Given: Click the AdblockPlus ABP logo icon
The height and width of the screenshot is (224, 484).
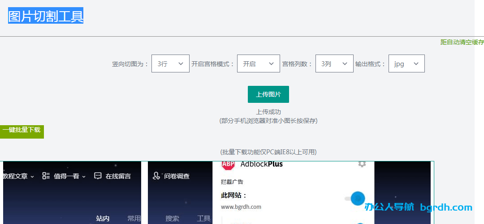Looking at the screenshot, I should click(x=228, y=165).
